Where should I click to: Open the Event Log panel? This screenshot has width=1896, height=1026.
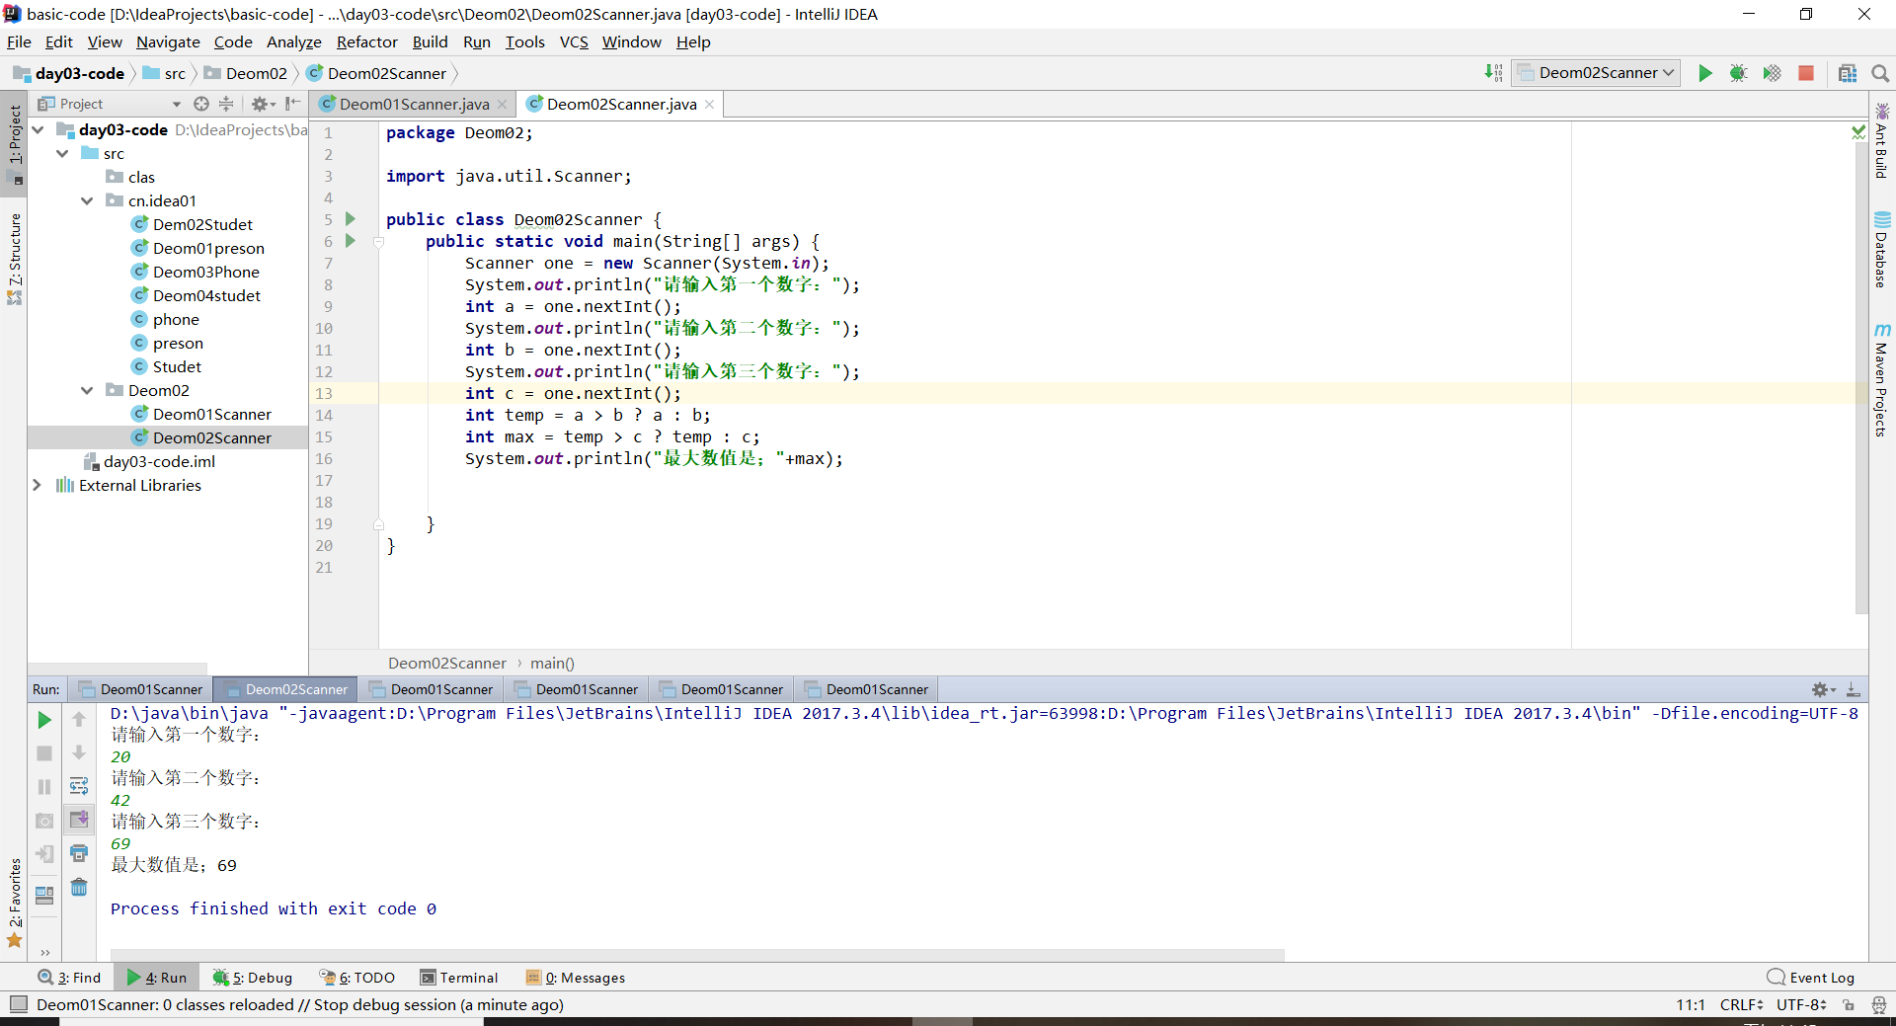point(1811,978)
